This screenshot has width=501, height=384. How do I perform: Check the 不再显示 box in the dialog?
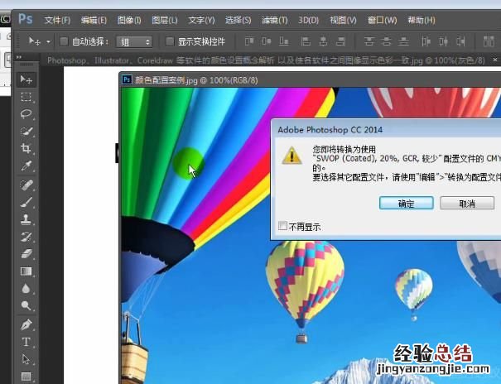pos(282,226)
